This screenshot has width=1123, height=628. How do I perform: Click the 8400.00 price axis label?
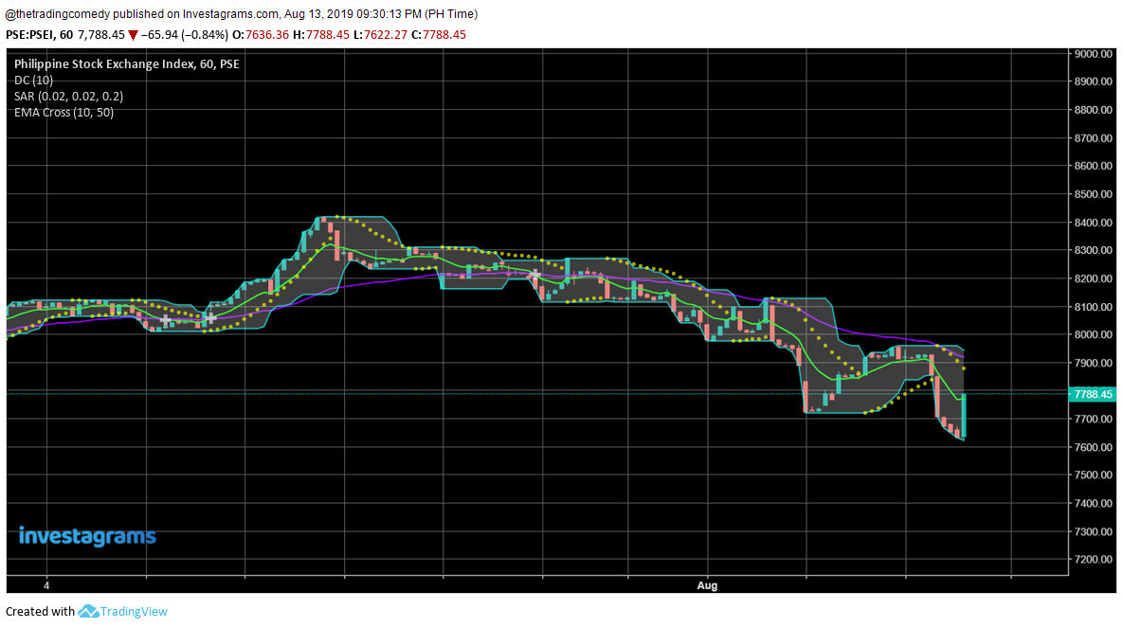point(1093,222)
